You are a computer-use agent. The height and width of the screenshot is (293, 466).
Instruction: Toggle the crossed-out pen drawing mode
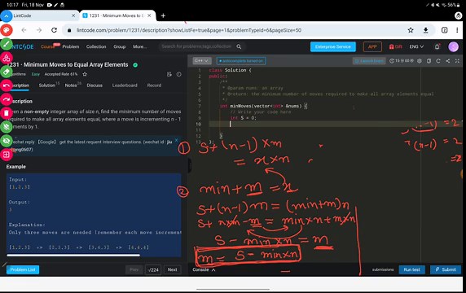click(x=7, y=127)
